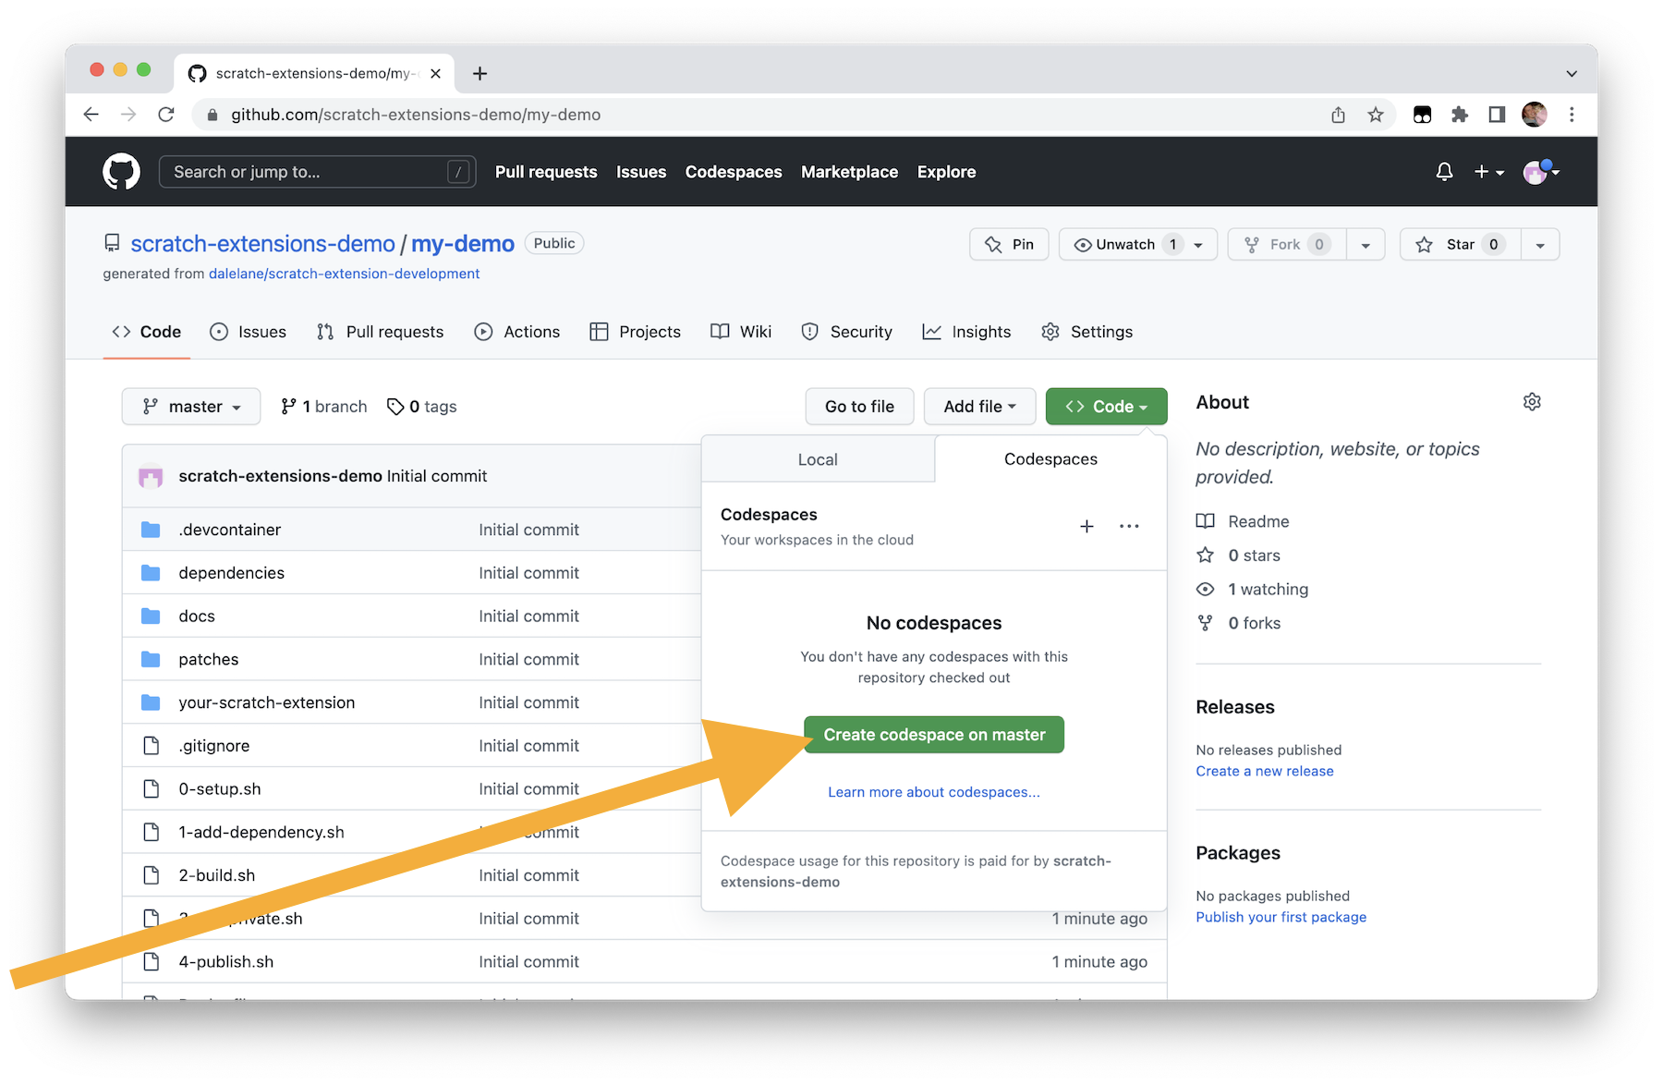Reload the page with the refresh icon

[x=166, y=115]
